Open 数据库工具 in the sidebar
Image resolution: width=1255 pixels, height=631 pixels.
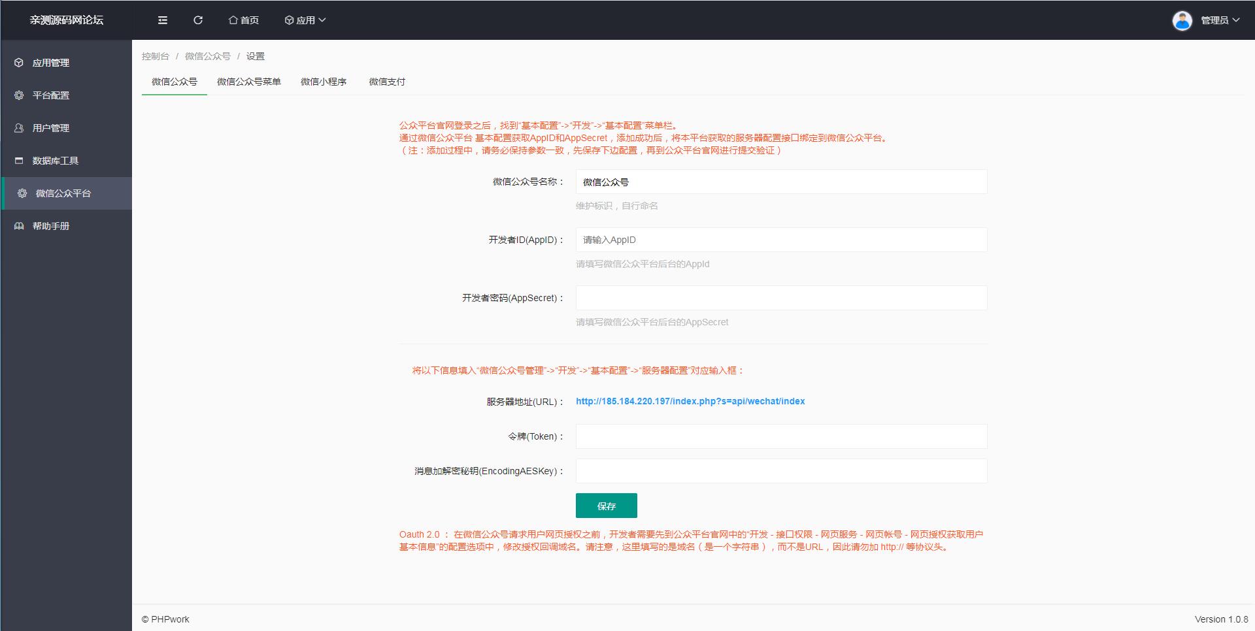pyautogui.click(x=66, y=161)
